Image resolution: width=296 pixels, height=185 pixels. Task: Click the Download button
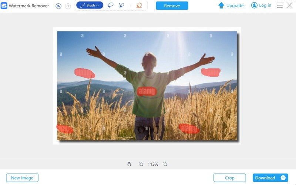coord(265,178)
